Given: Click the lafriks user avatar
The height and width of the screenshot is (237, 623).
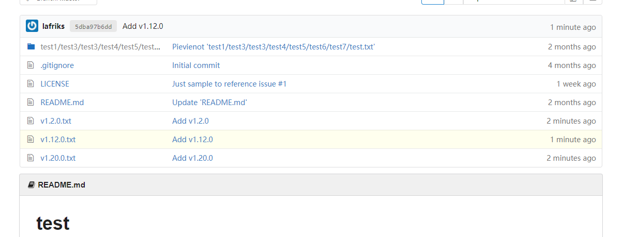Looking at the screenshot, I should point(32,26).
